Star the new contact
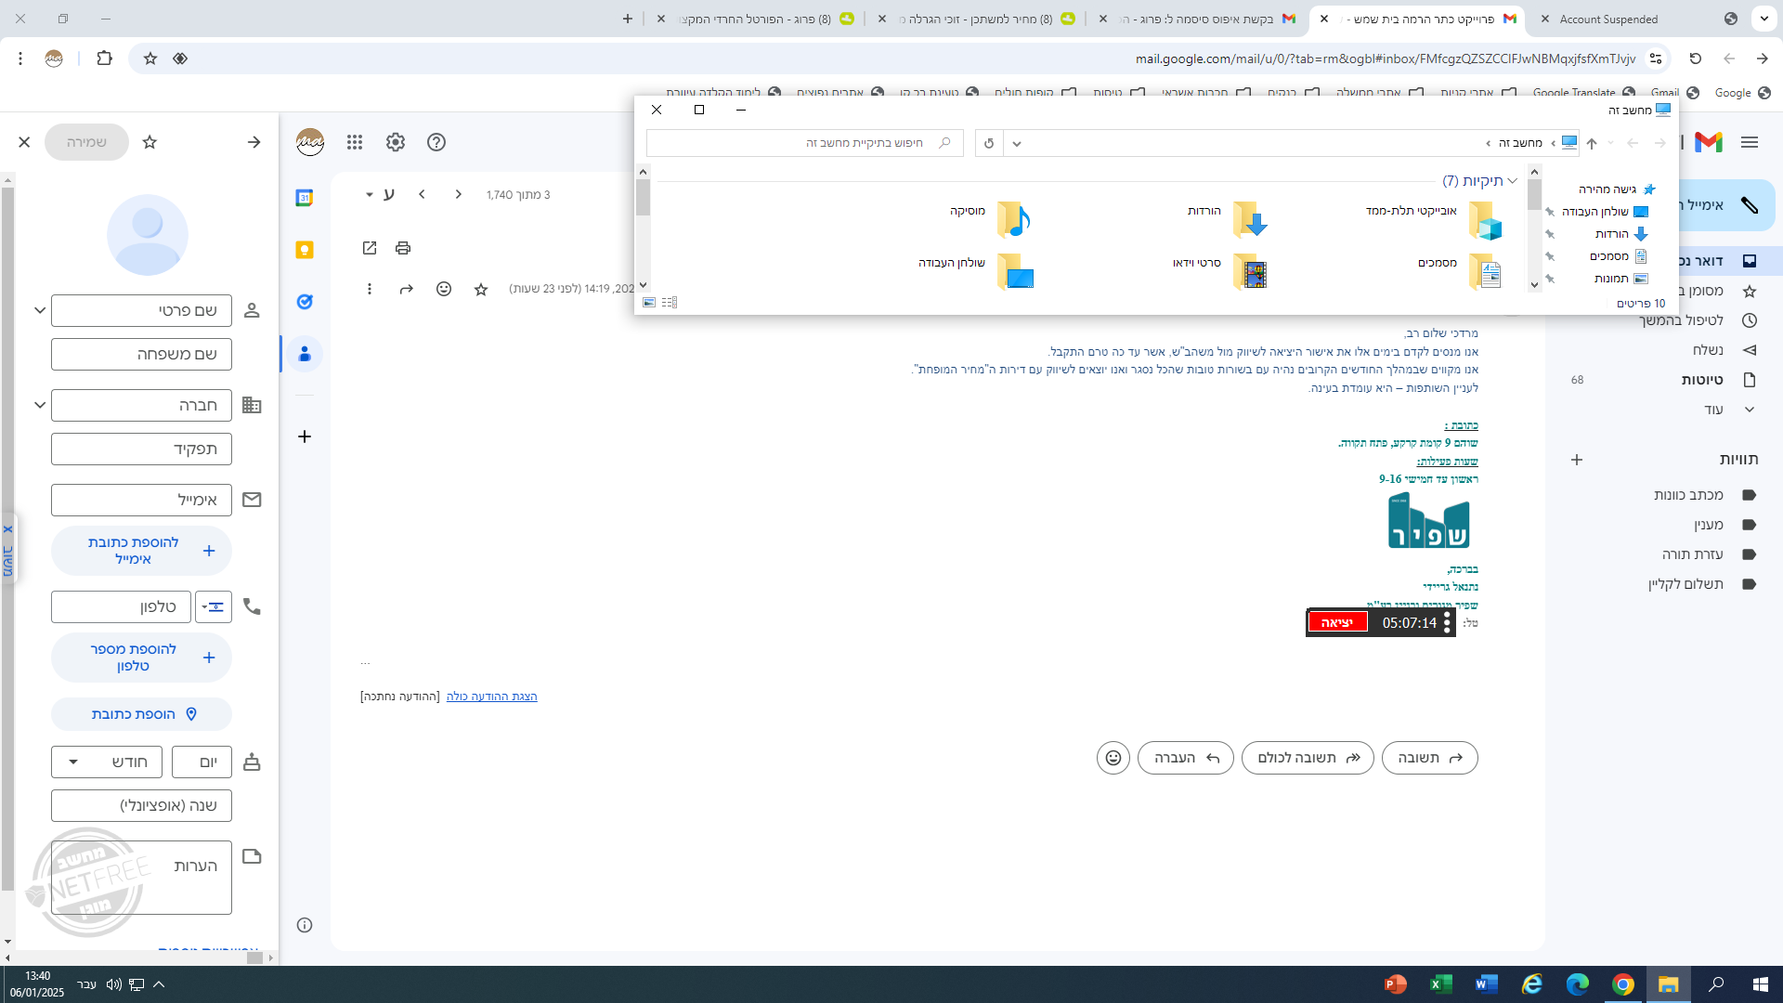 [x=150, y=142]
